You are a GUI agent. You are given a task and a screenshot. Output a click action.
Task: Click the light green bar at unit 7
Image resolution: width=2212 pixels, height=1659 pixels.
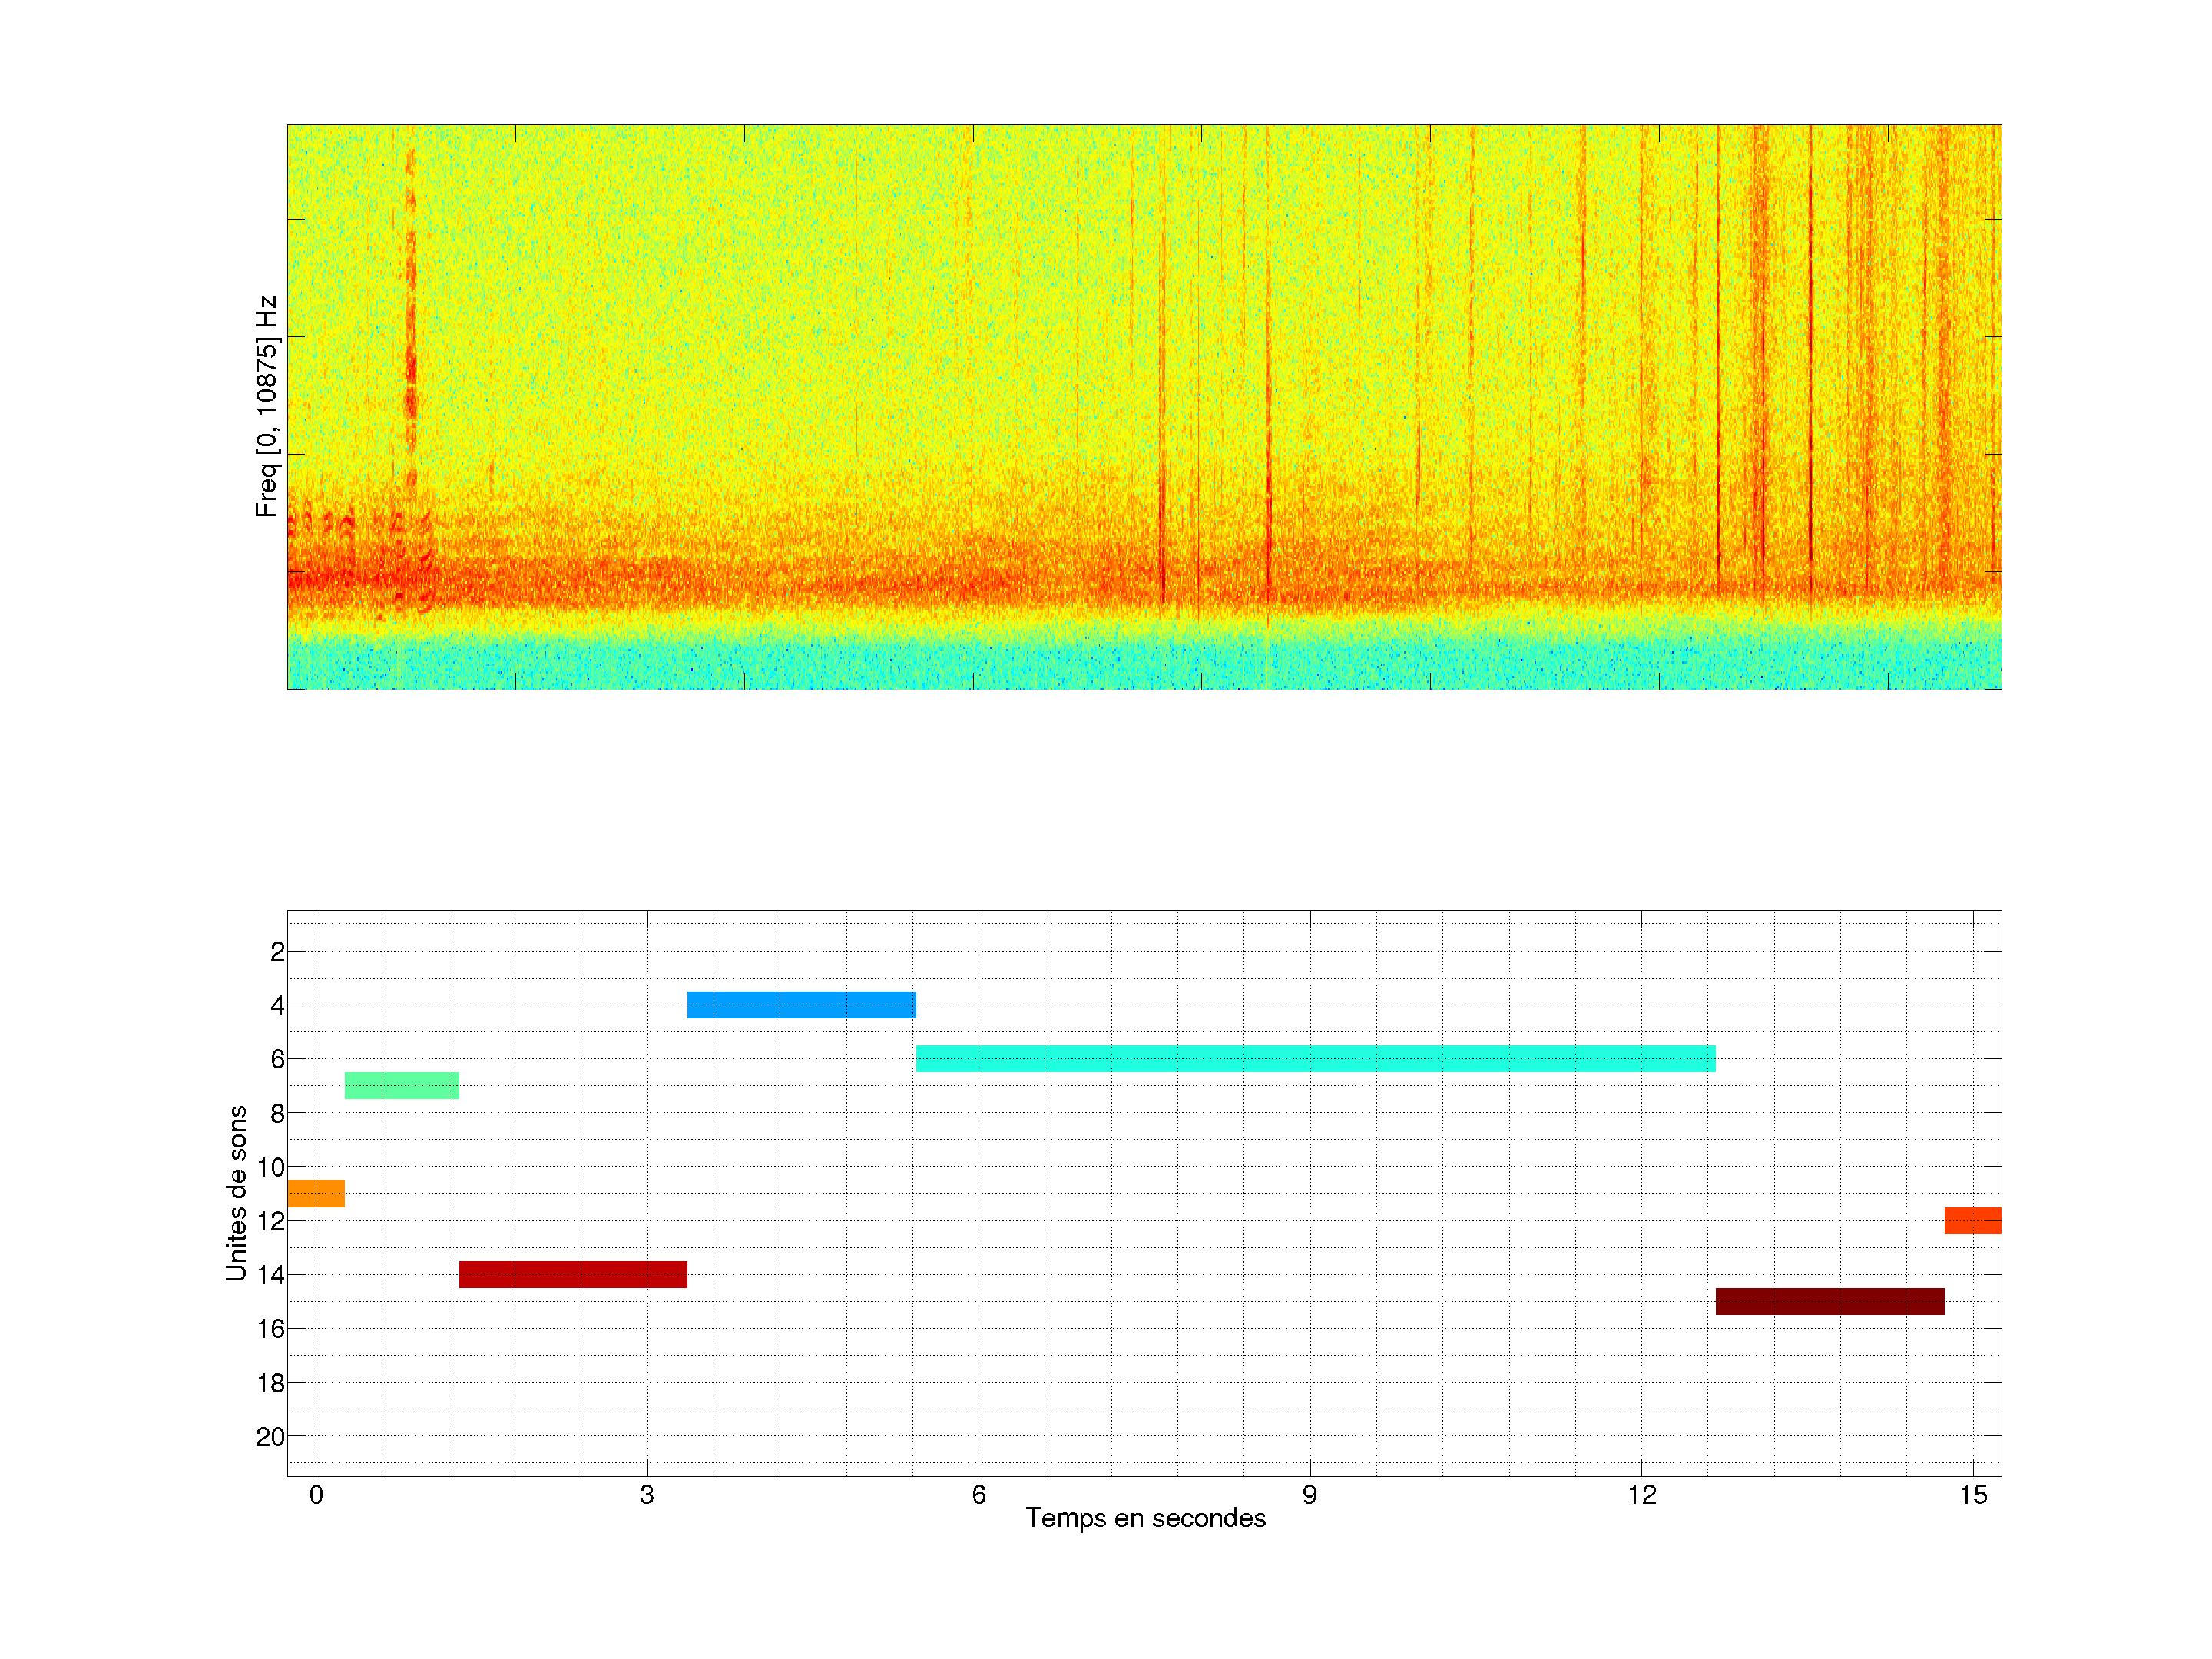point(402,1086)
